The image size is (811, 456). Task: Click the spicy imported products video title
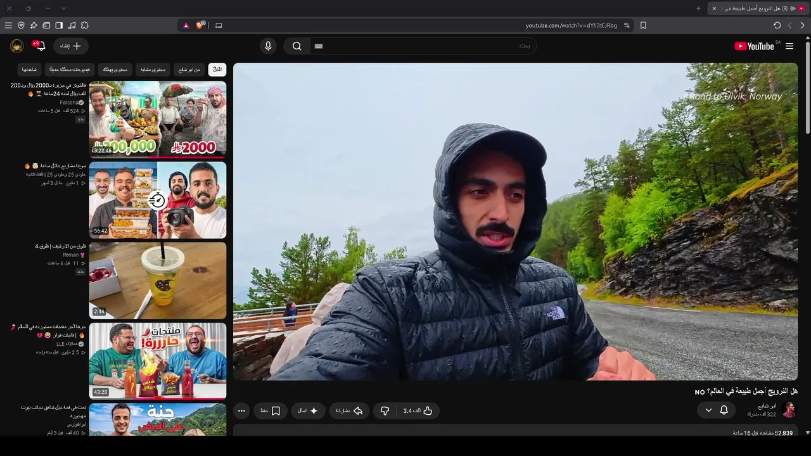[x=48, y=331]
